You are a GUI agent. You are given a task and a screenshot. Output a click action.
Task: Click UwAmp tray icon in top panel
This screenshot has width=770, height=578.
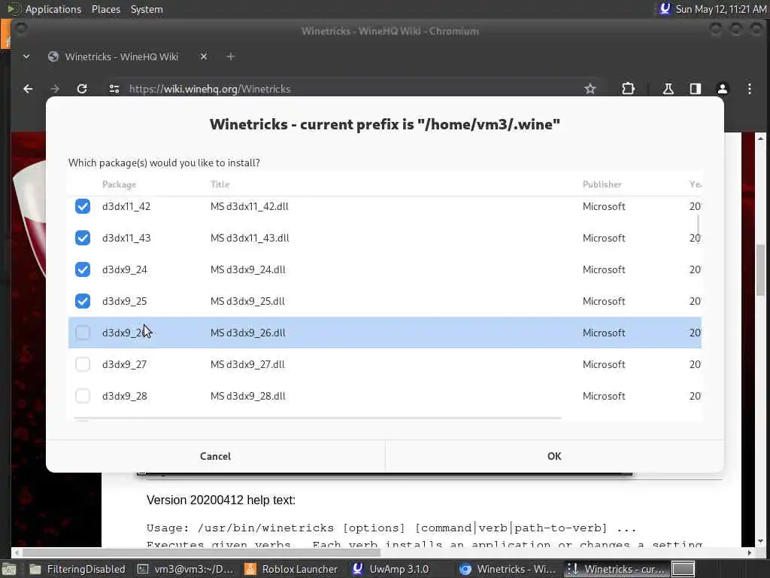pyautogui.click(x=665, y=9)
